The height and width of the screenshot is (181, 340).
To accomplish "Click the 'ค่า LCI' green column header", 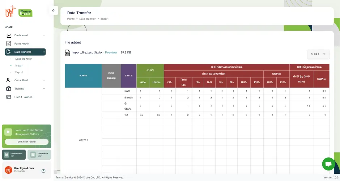I will click(150, 70).
